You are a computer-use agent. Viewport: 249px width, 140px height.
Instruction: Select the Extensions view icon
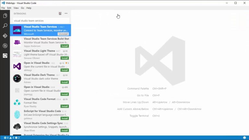[5, 55]
